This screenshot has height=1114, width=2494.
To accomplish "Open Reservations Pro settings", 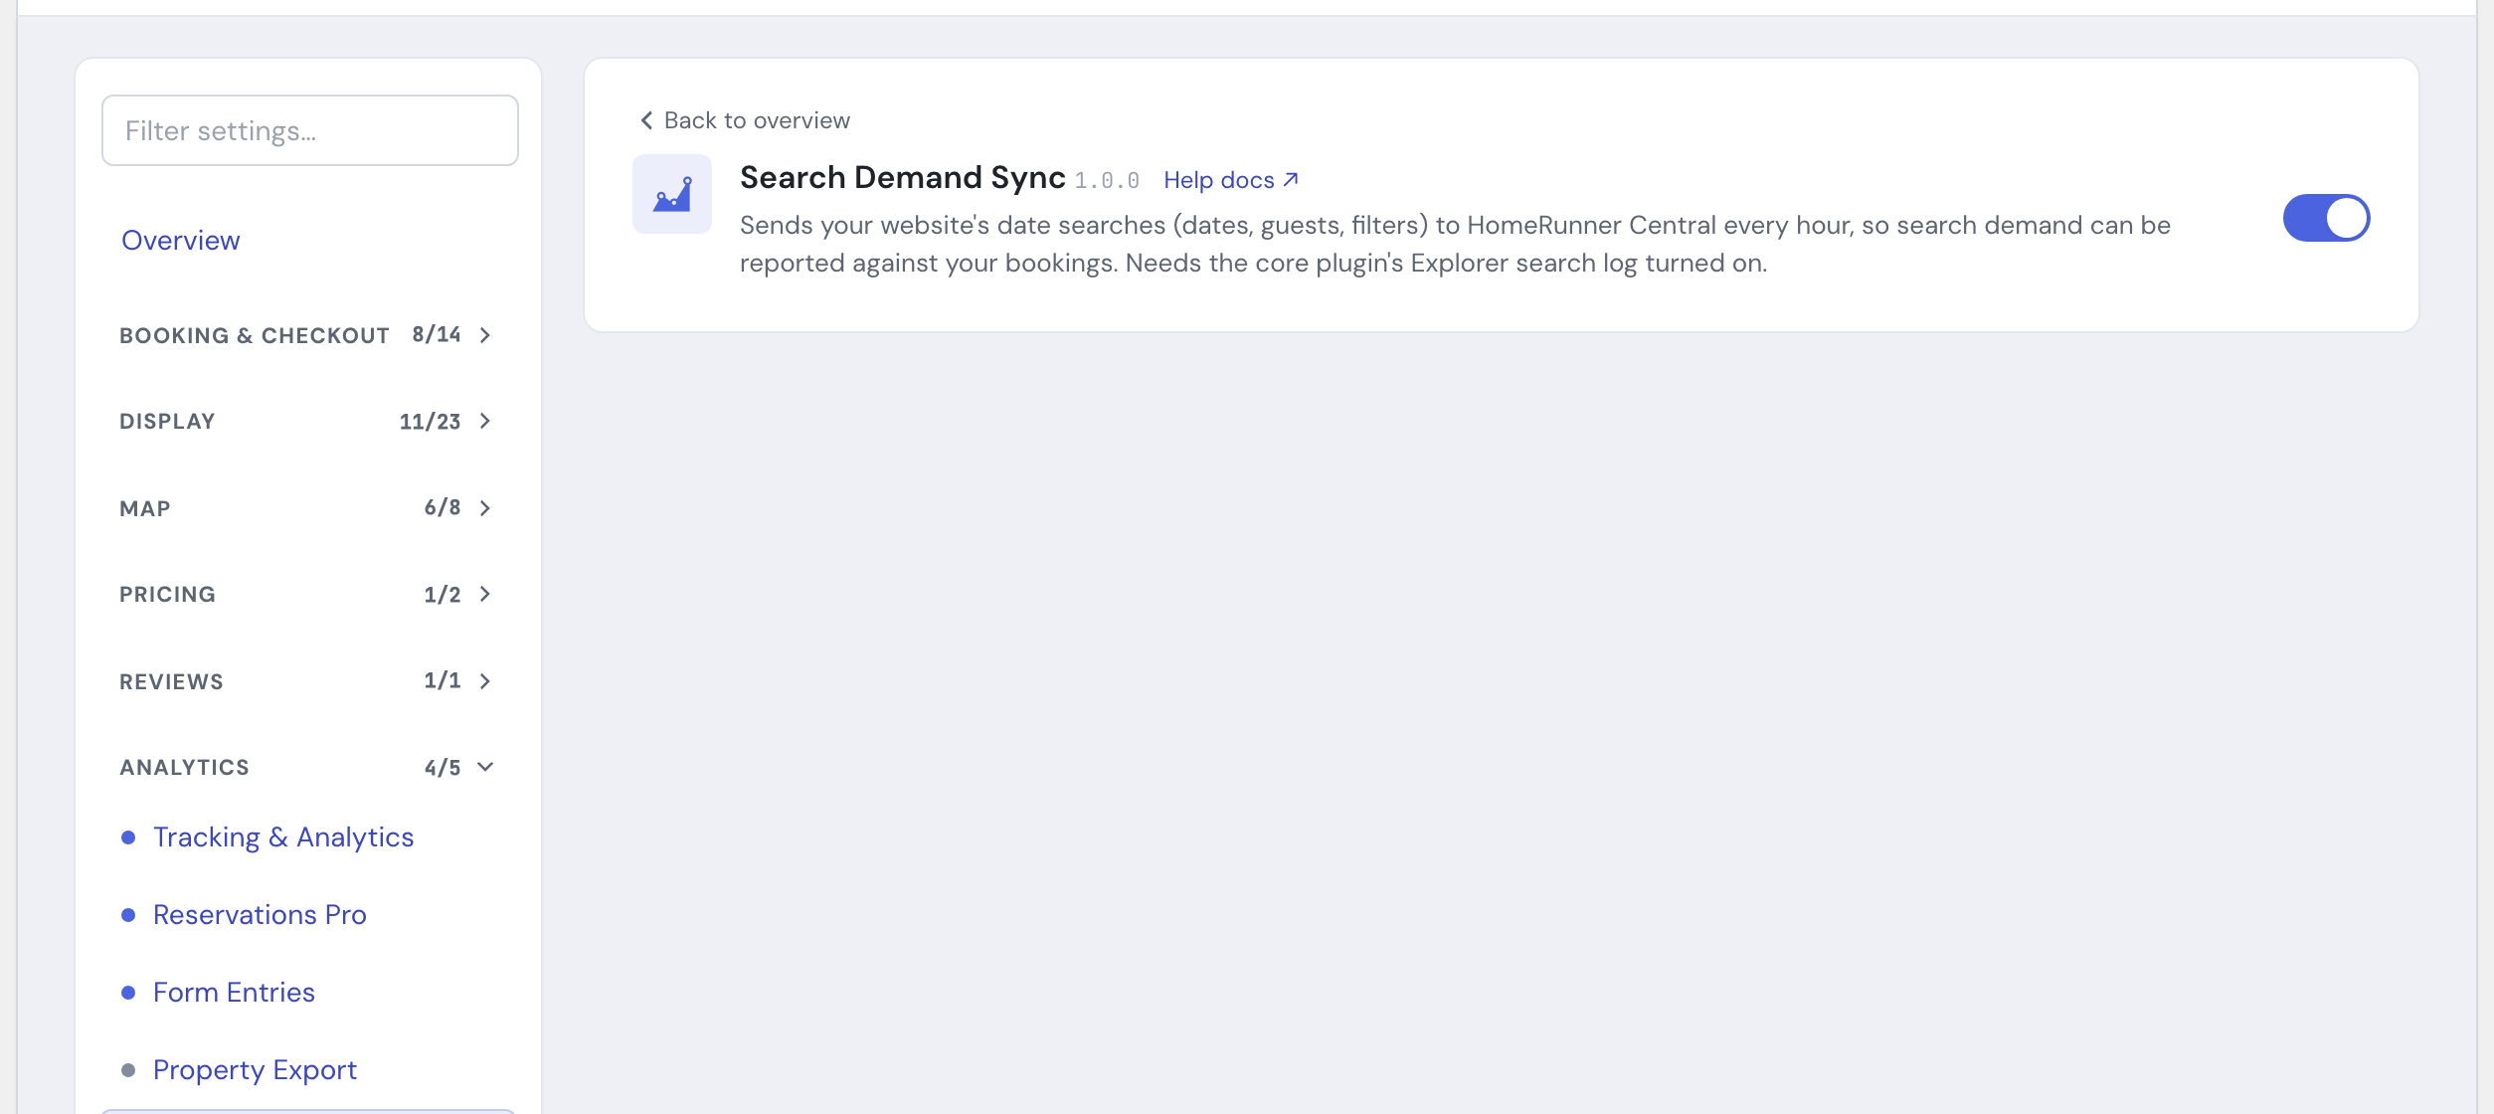I will pos(260,915).
